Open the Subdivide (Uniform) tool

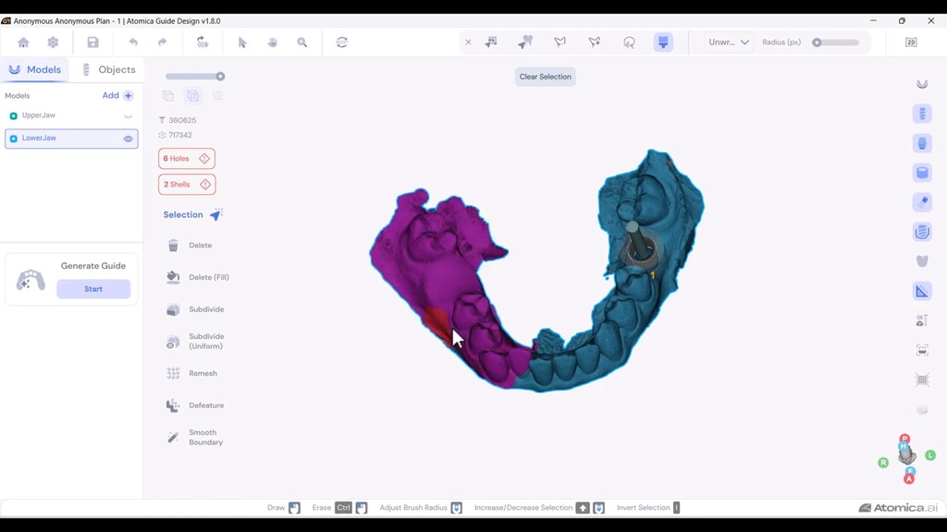(x=199, y=341)
